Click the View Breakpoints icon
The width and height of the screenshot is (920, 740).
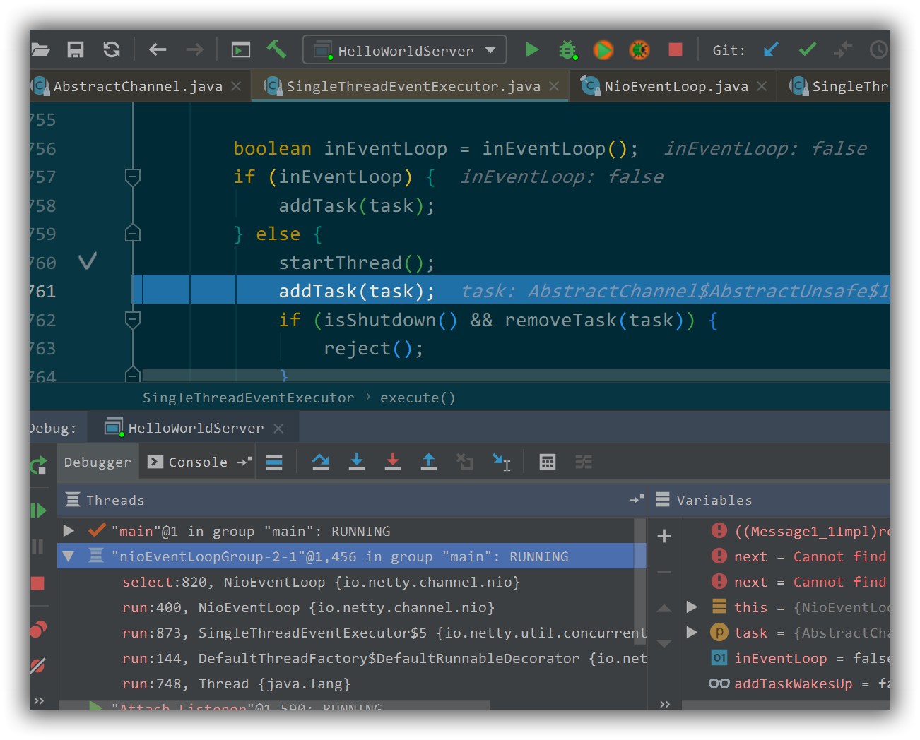(38, 628)
